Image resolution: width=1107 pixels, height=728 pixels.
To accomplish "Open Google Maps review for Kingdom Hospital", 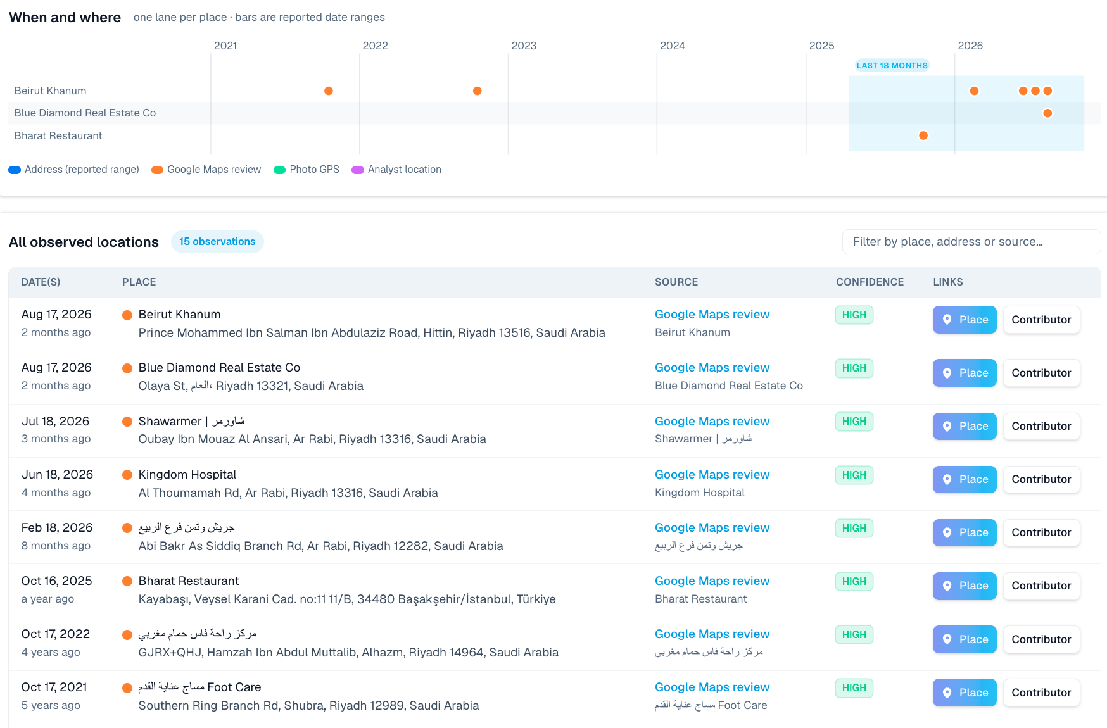I will tap(712, 475).
